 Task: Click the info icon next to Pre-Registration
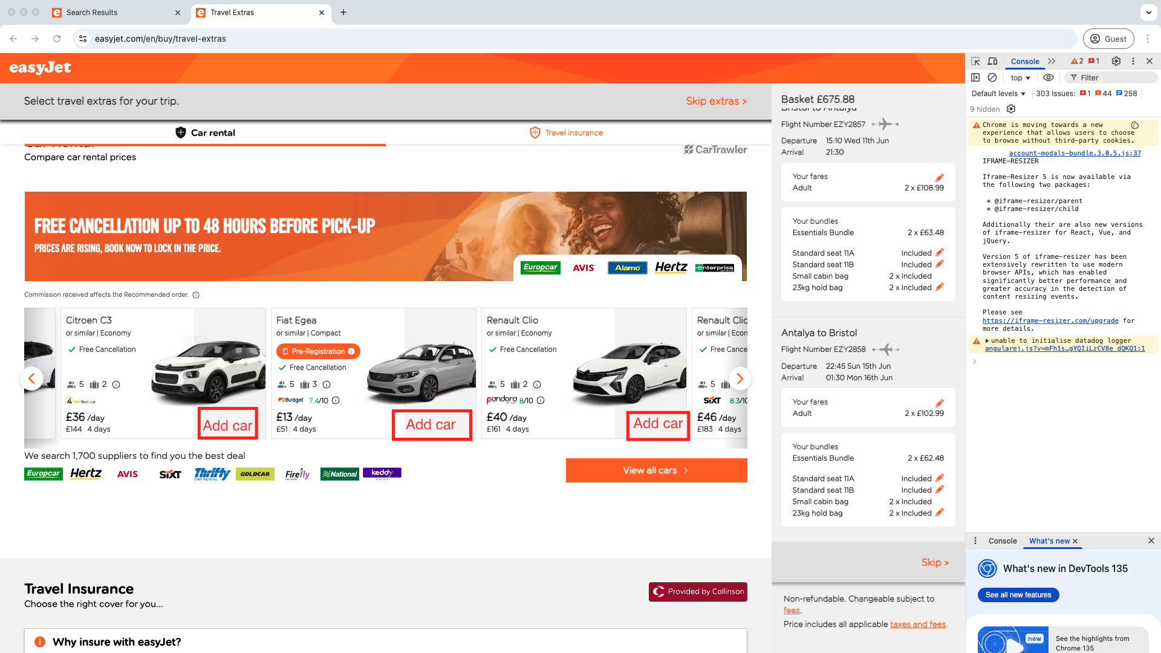pyautogui.click(x=351, y=351)
